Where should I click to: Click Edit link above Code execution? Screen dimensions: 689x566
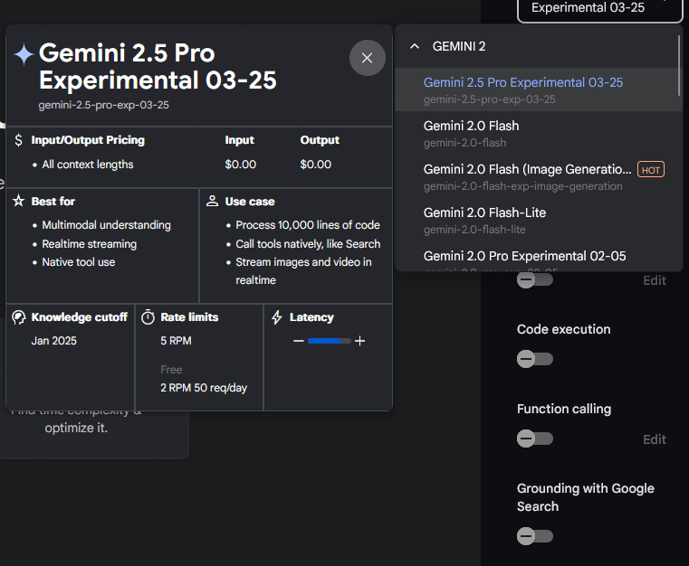click(655, 280)
